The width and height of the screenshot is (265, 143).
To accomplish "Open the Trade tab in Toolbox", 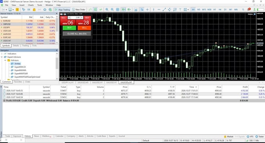I will click(8, 136).
